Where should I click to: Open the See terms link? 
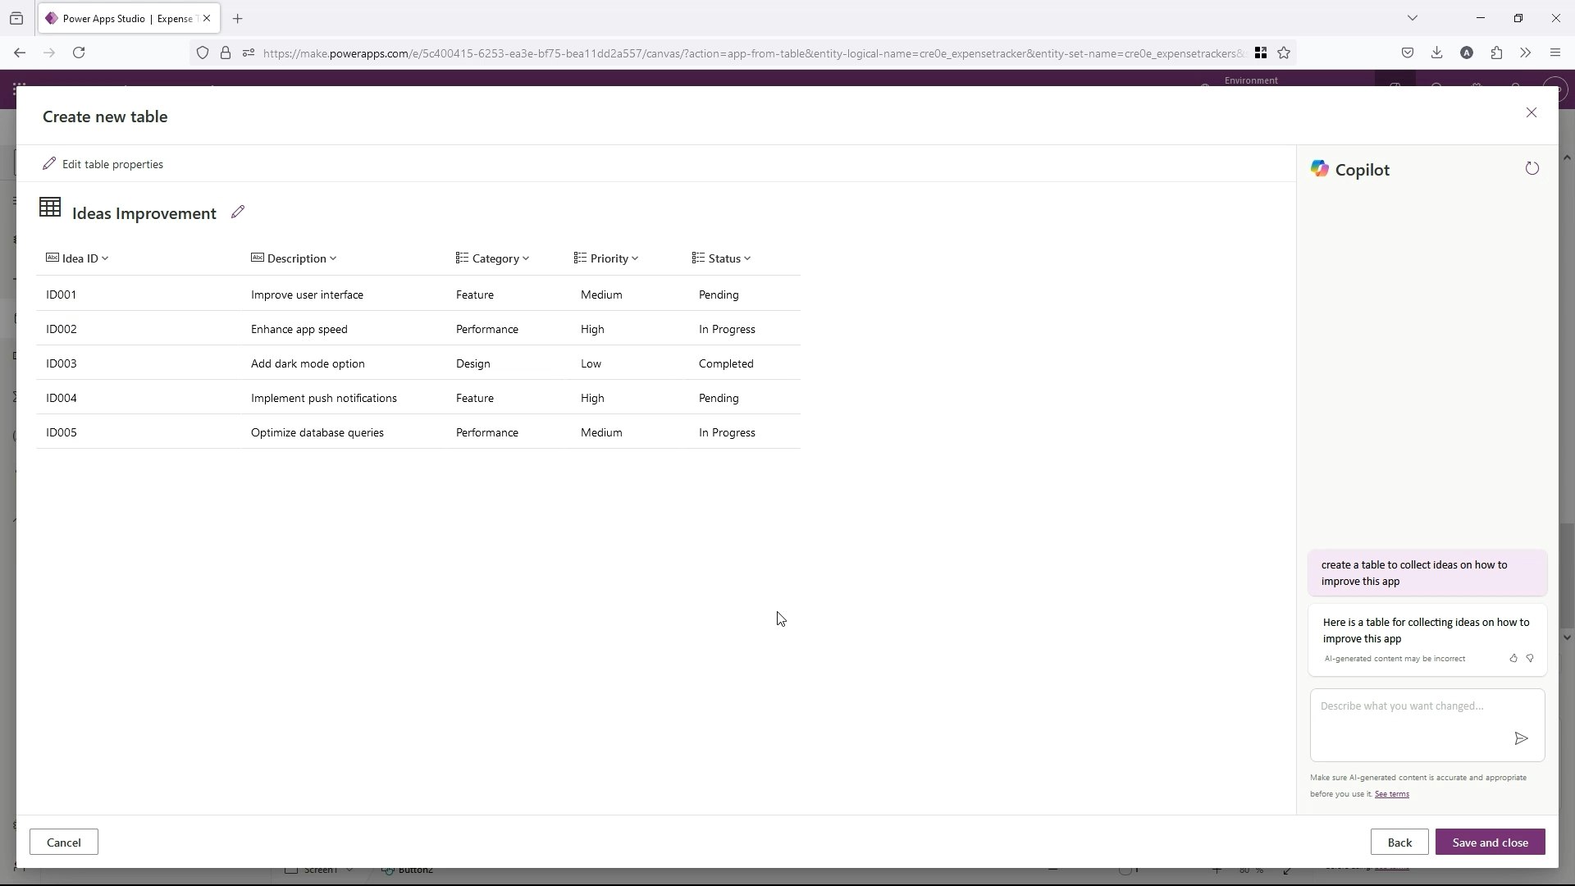tap(1391, 794)
